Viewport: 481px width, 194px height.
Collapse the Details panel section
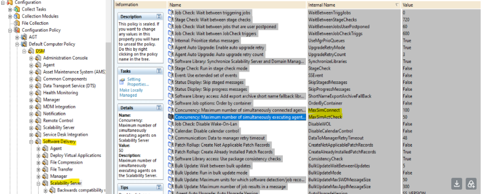(x=159, y=108)
